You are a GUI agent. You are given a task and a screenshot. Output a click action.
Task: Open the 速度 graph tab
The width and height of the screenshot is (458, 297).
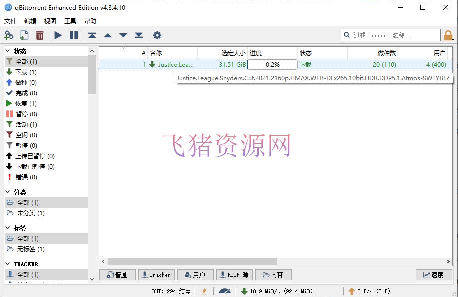(x=434, y=275)
